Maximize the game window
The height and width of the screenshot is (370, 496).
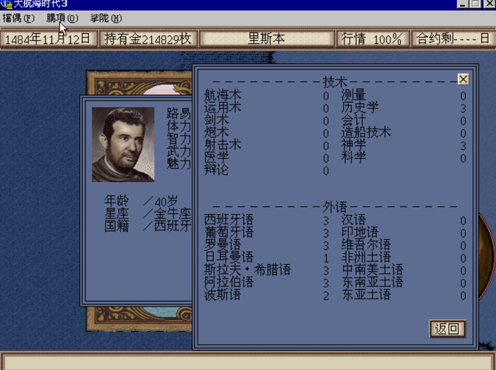pyautogui.click(x=475, y=3)
